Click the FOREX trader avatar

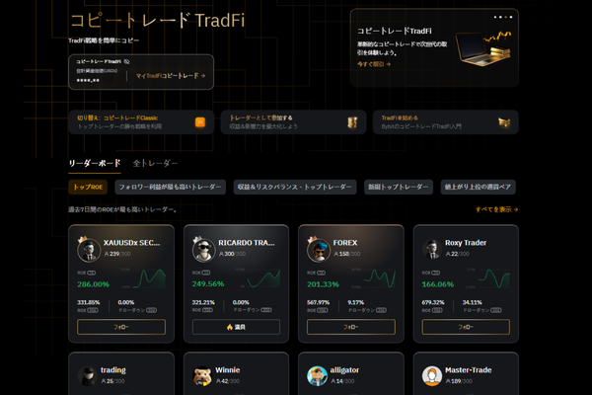coord(317,249)
